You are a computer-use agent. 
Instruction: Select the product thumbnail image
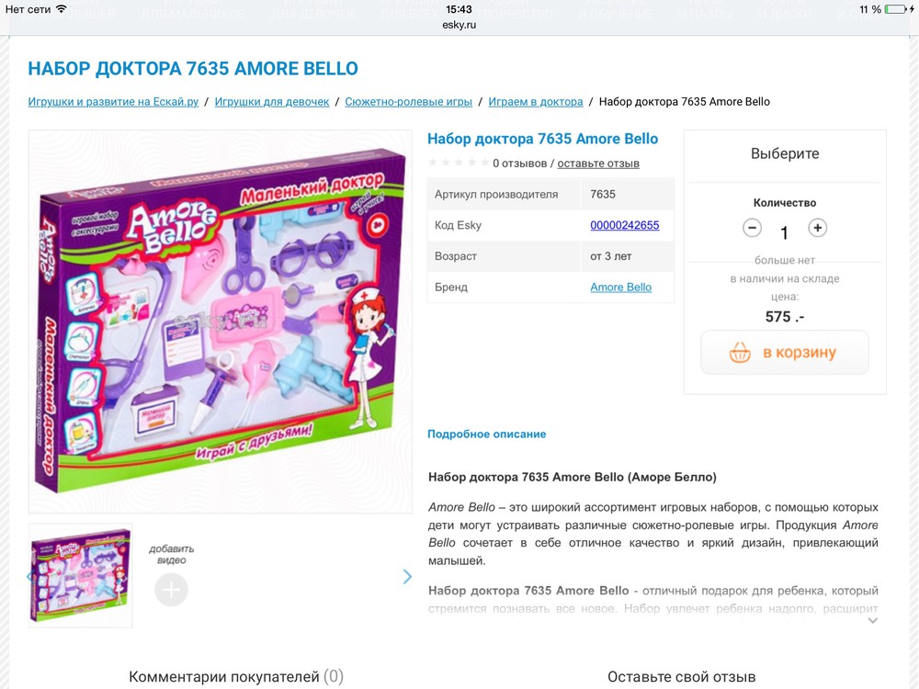(x=80, y=575)
